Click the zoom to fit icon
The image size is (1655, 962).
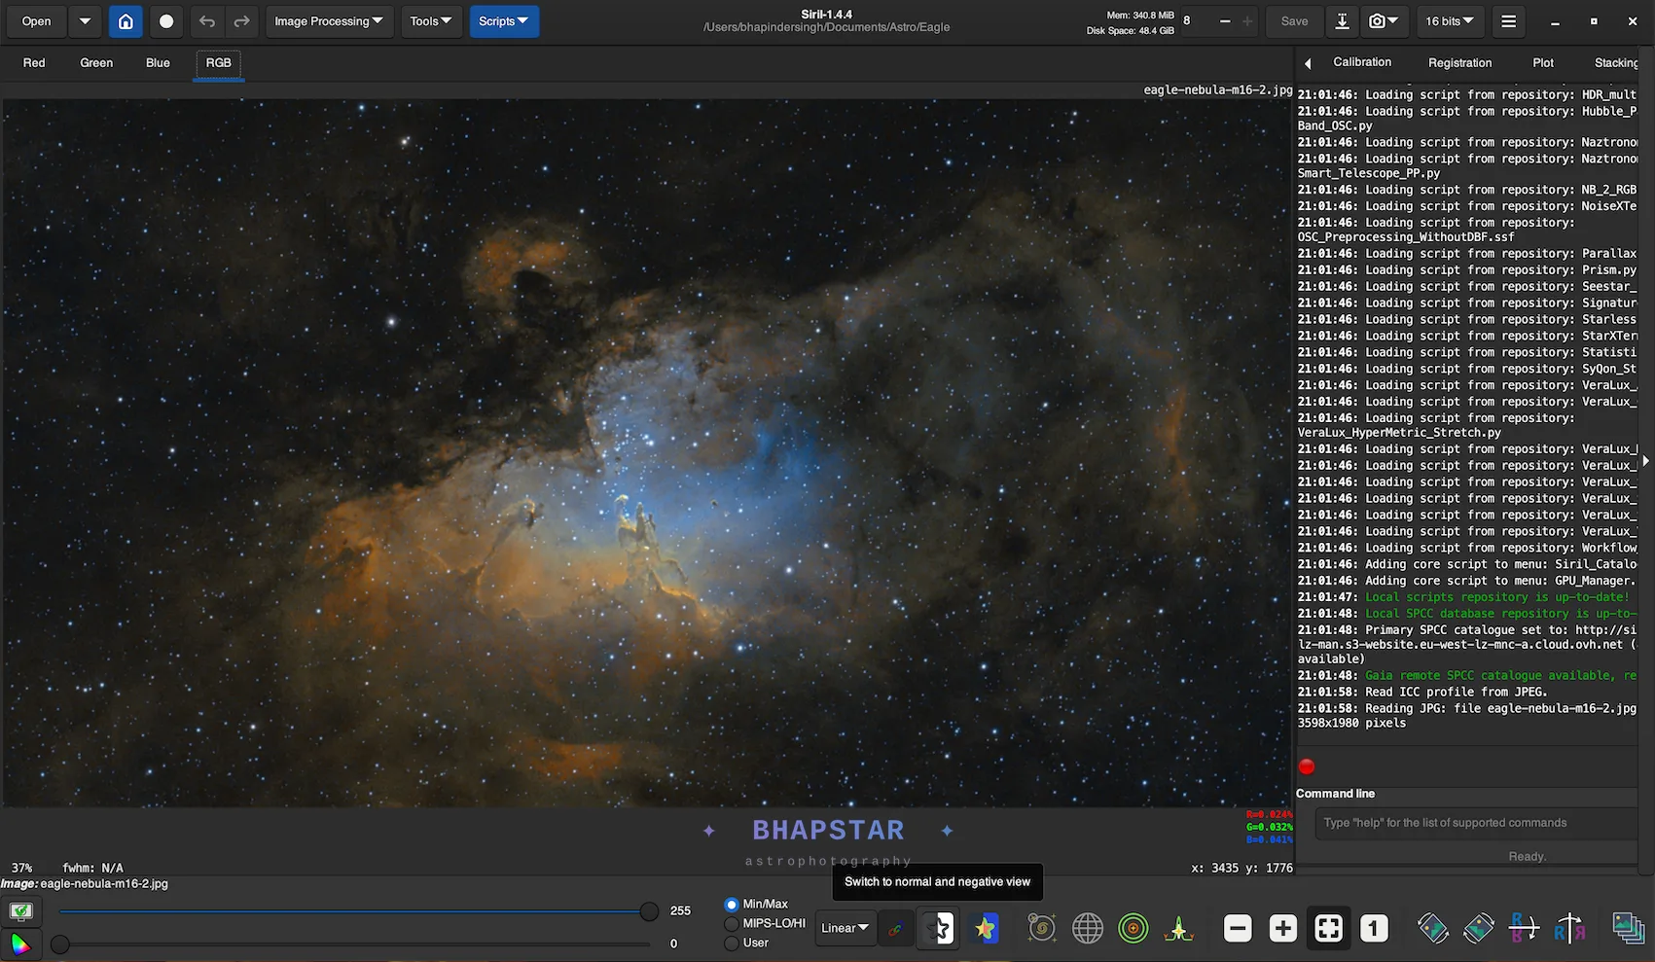click(1329, 929)
